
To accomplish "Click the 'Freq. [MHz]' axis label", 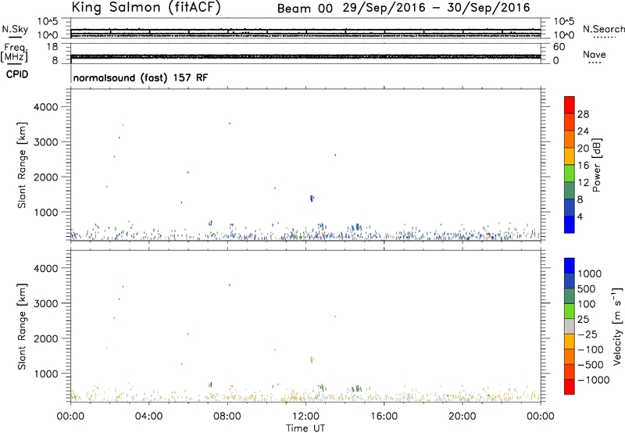I will pyautogui.click(x=15, y=53).
